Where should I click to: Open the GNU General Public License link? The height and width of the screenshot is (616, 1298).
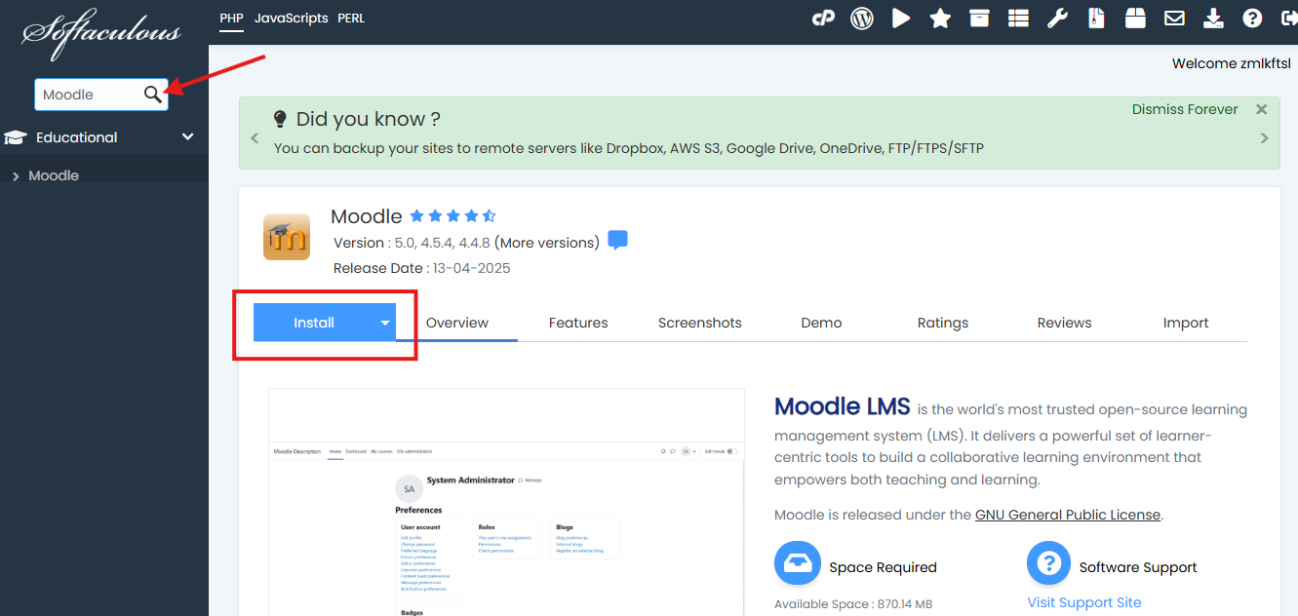coord(1067,515)
